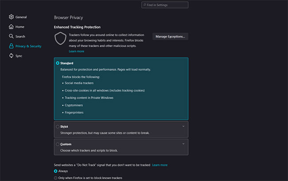Image resolution: width=288 pixels, height=181 pixels.
Task: Choose Always for Do Not Track
Action: pyautogui.click(x=55, y=171)
